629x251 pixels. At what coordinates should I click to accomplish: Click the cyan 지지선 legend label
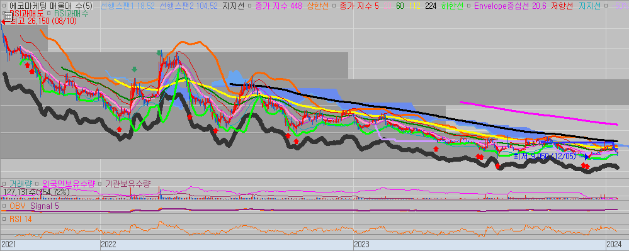(x=590, y=6)
